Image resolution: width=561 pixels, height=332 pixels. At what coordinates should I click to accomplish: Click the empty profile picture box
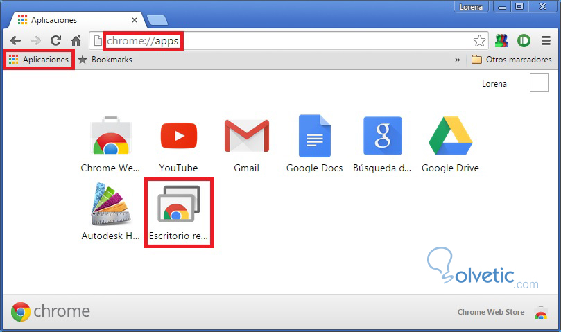[539, 83]
